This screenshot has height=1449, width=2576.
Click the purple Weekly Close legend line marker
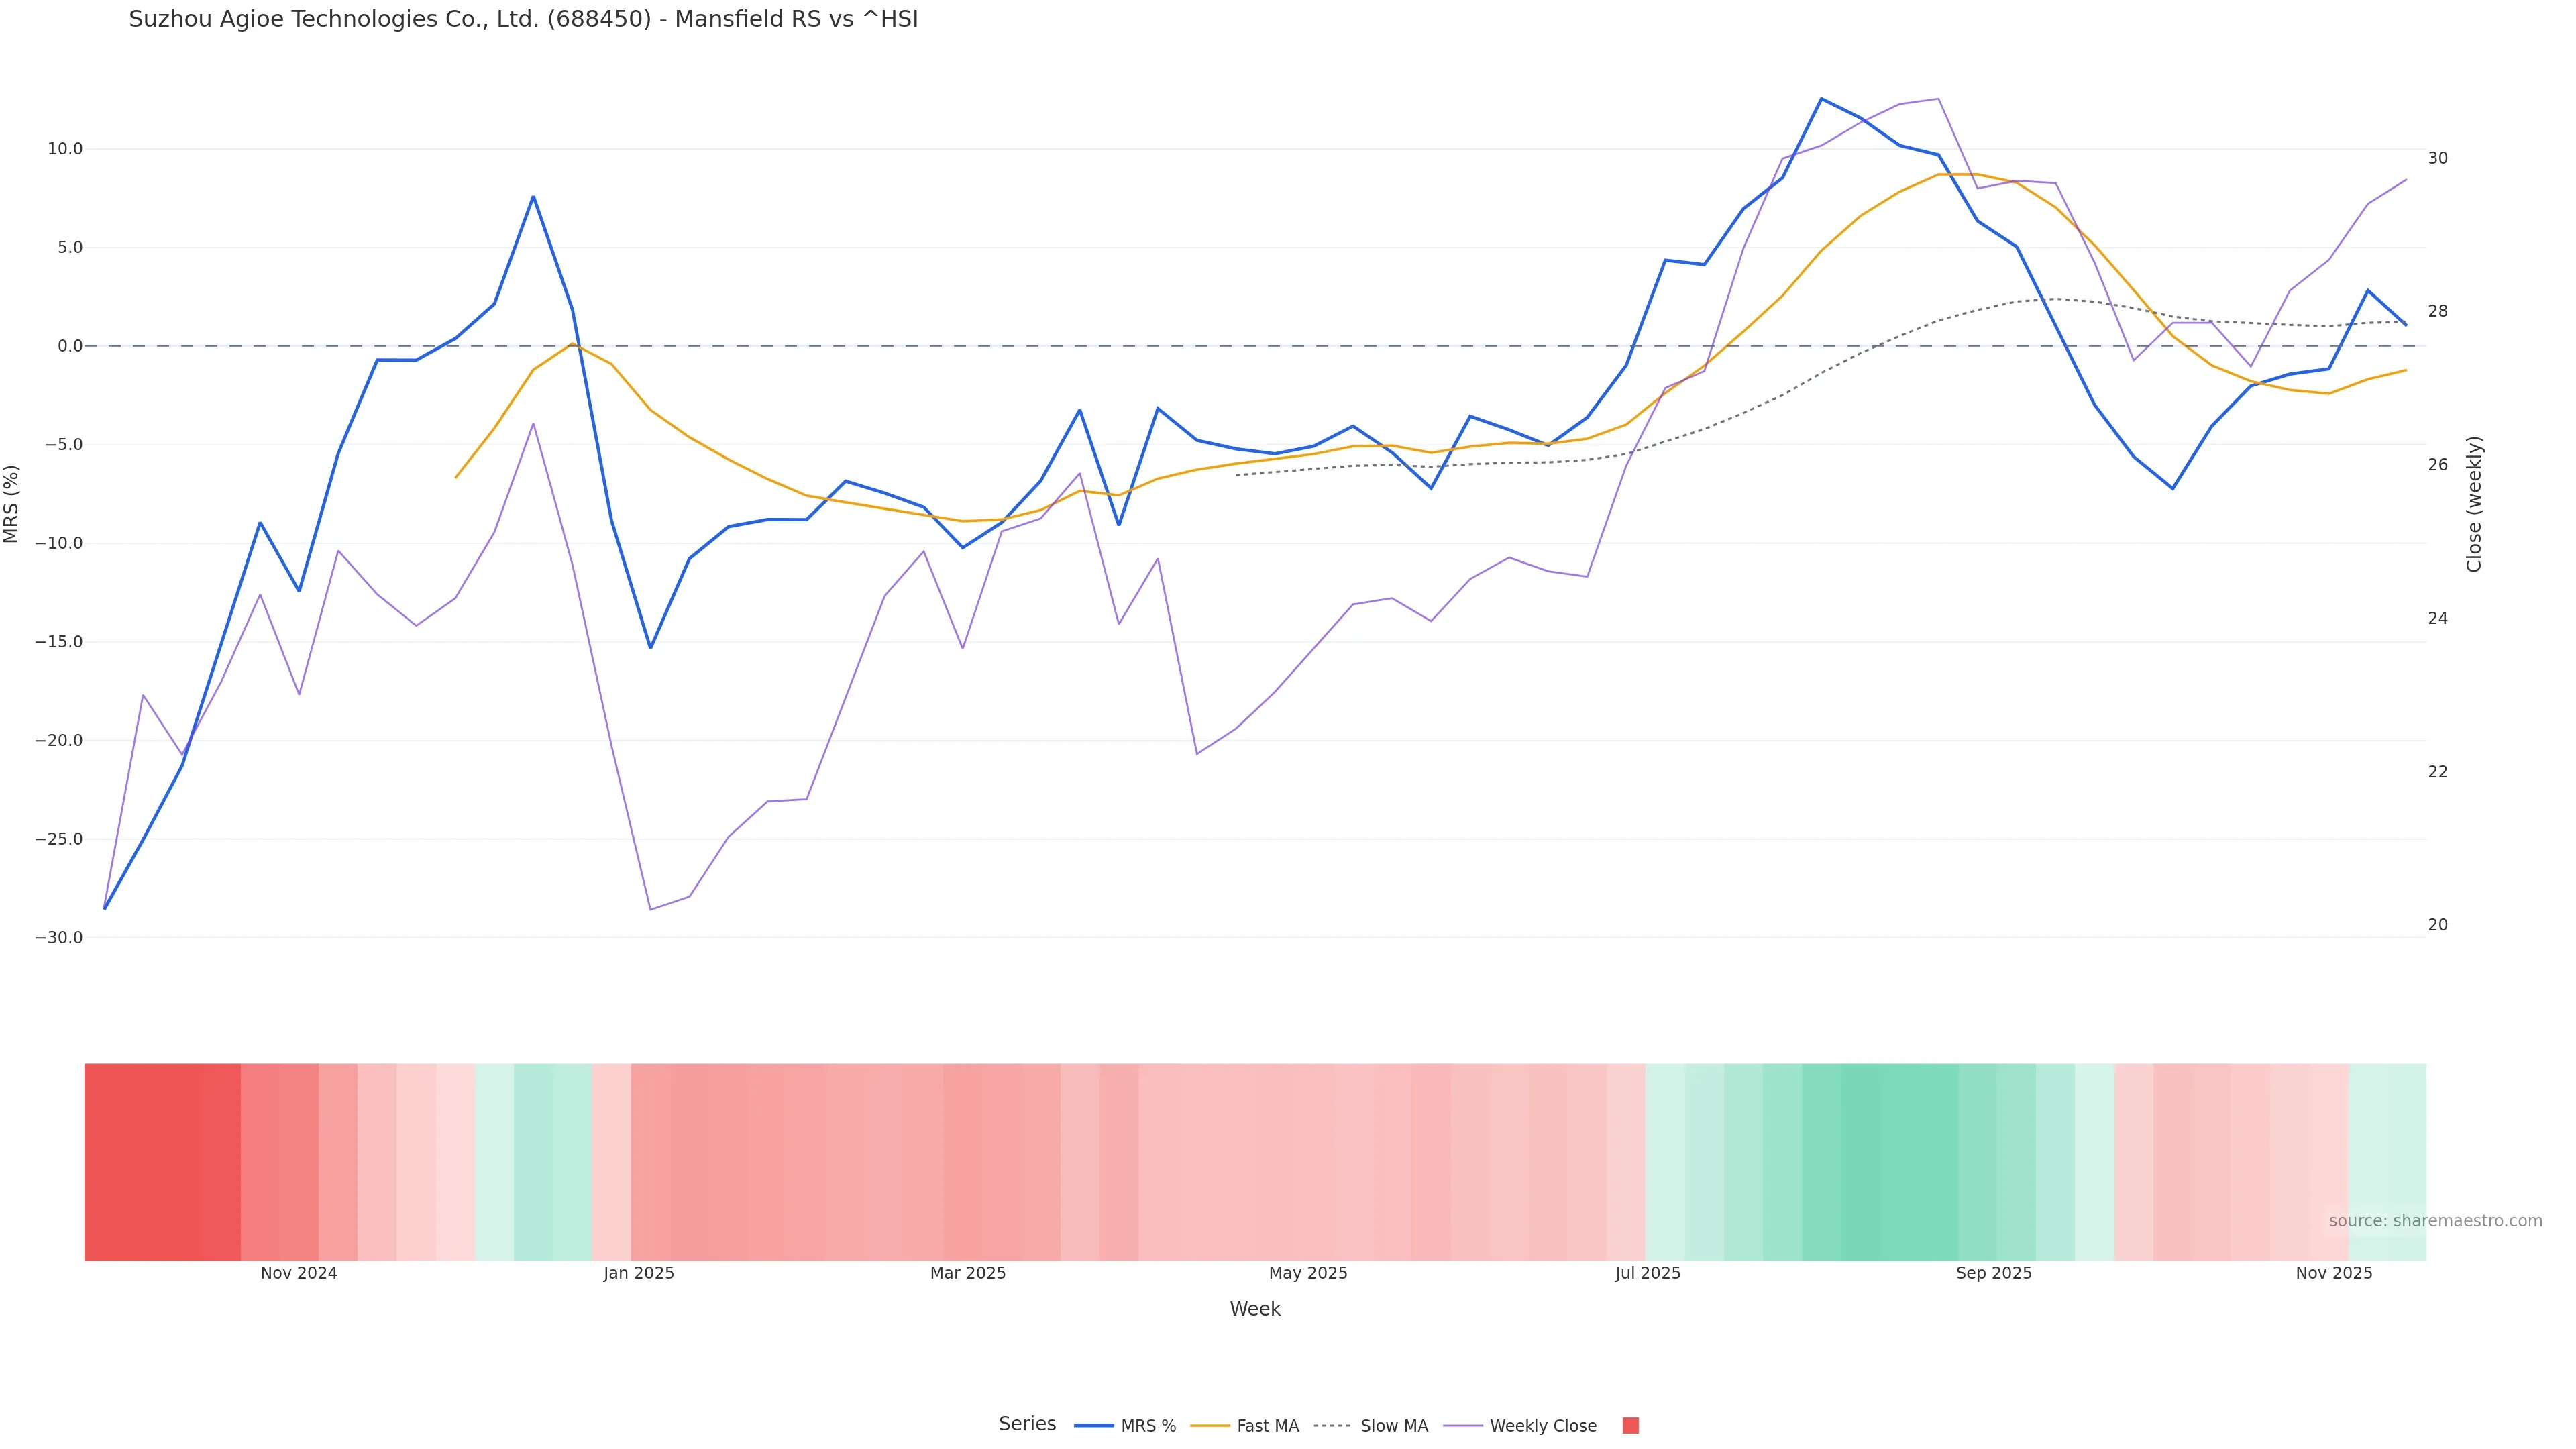(1463, 1426)
